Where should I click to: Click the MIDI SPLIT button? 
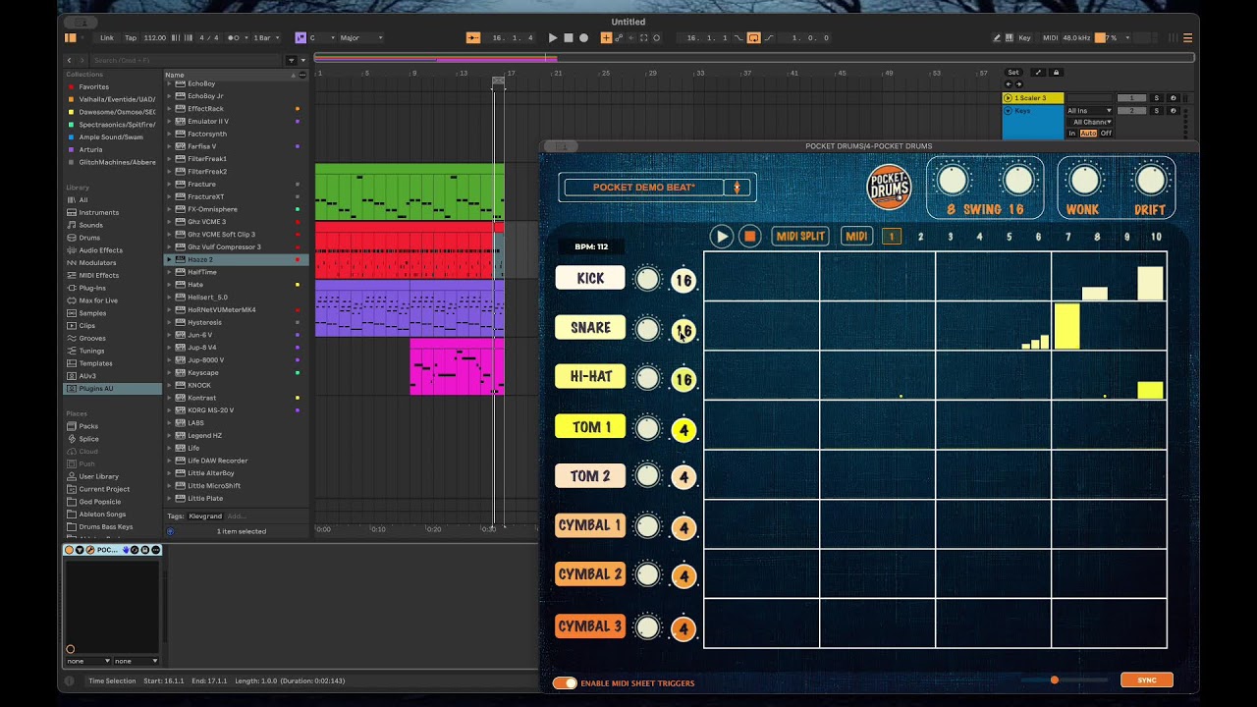point(800,237)
